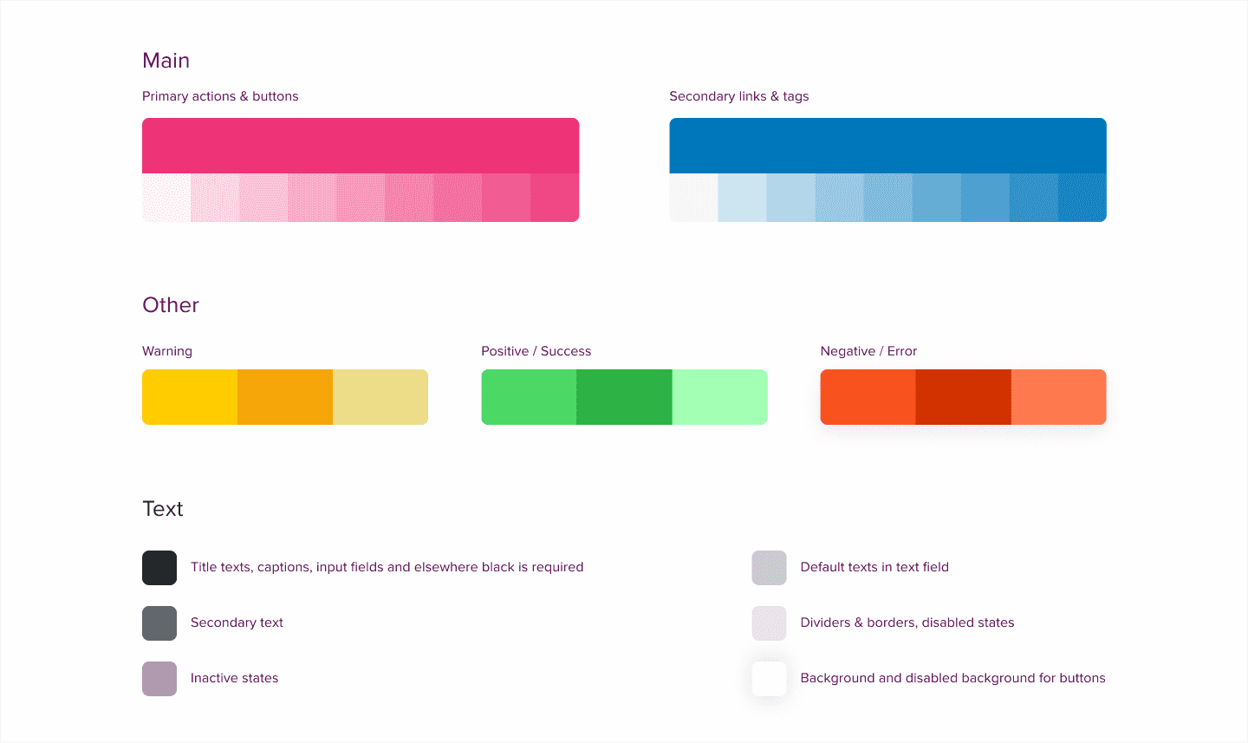1248x743 pixels.
Task: Select the darkest blue tint swatch
Action: click(x=1082, y=198)
